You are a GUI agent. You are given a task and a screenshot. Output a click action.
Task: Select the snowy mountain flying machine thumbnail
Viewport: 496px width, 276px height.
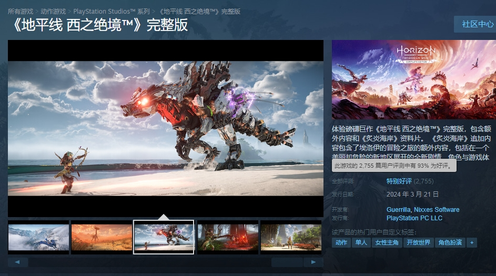(x=38, y=237)
